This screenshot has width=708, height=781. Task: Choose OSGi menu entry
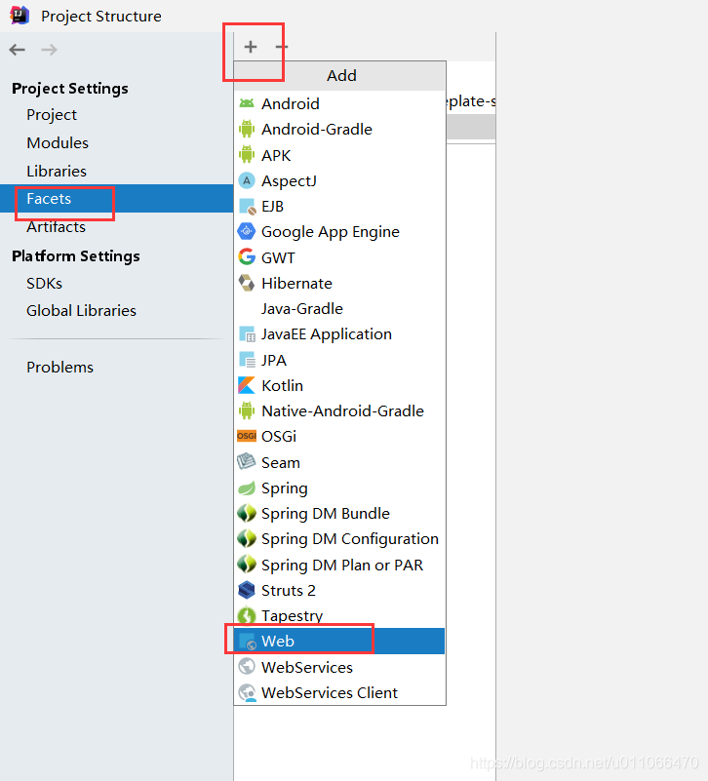click(339, 436)
